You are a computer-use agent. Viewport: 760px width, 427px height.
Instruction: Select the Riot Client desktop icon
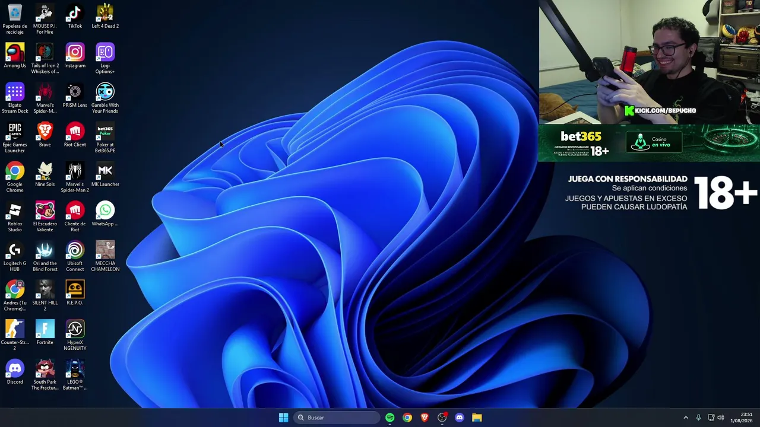pyautogui.click(x=75, y=135)
